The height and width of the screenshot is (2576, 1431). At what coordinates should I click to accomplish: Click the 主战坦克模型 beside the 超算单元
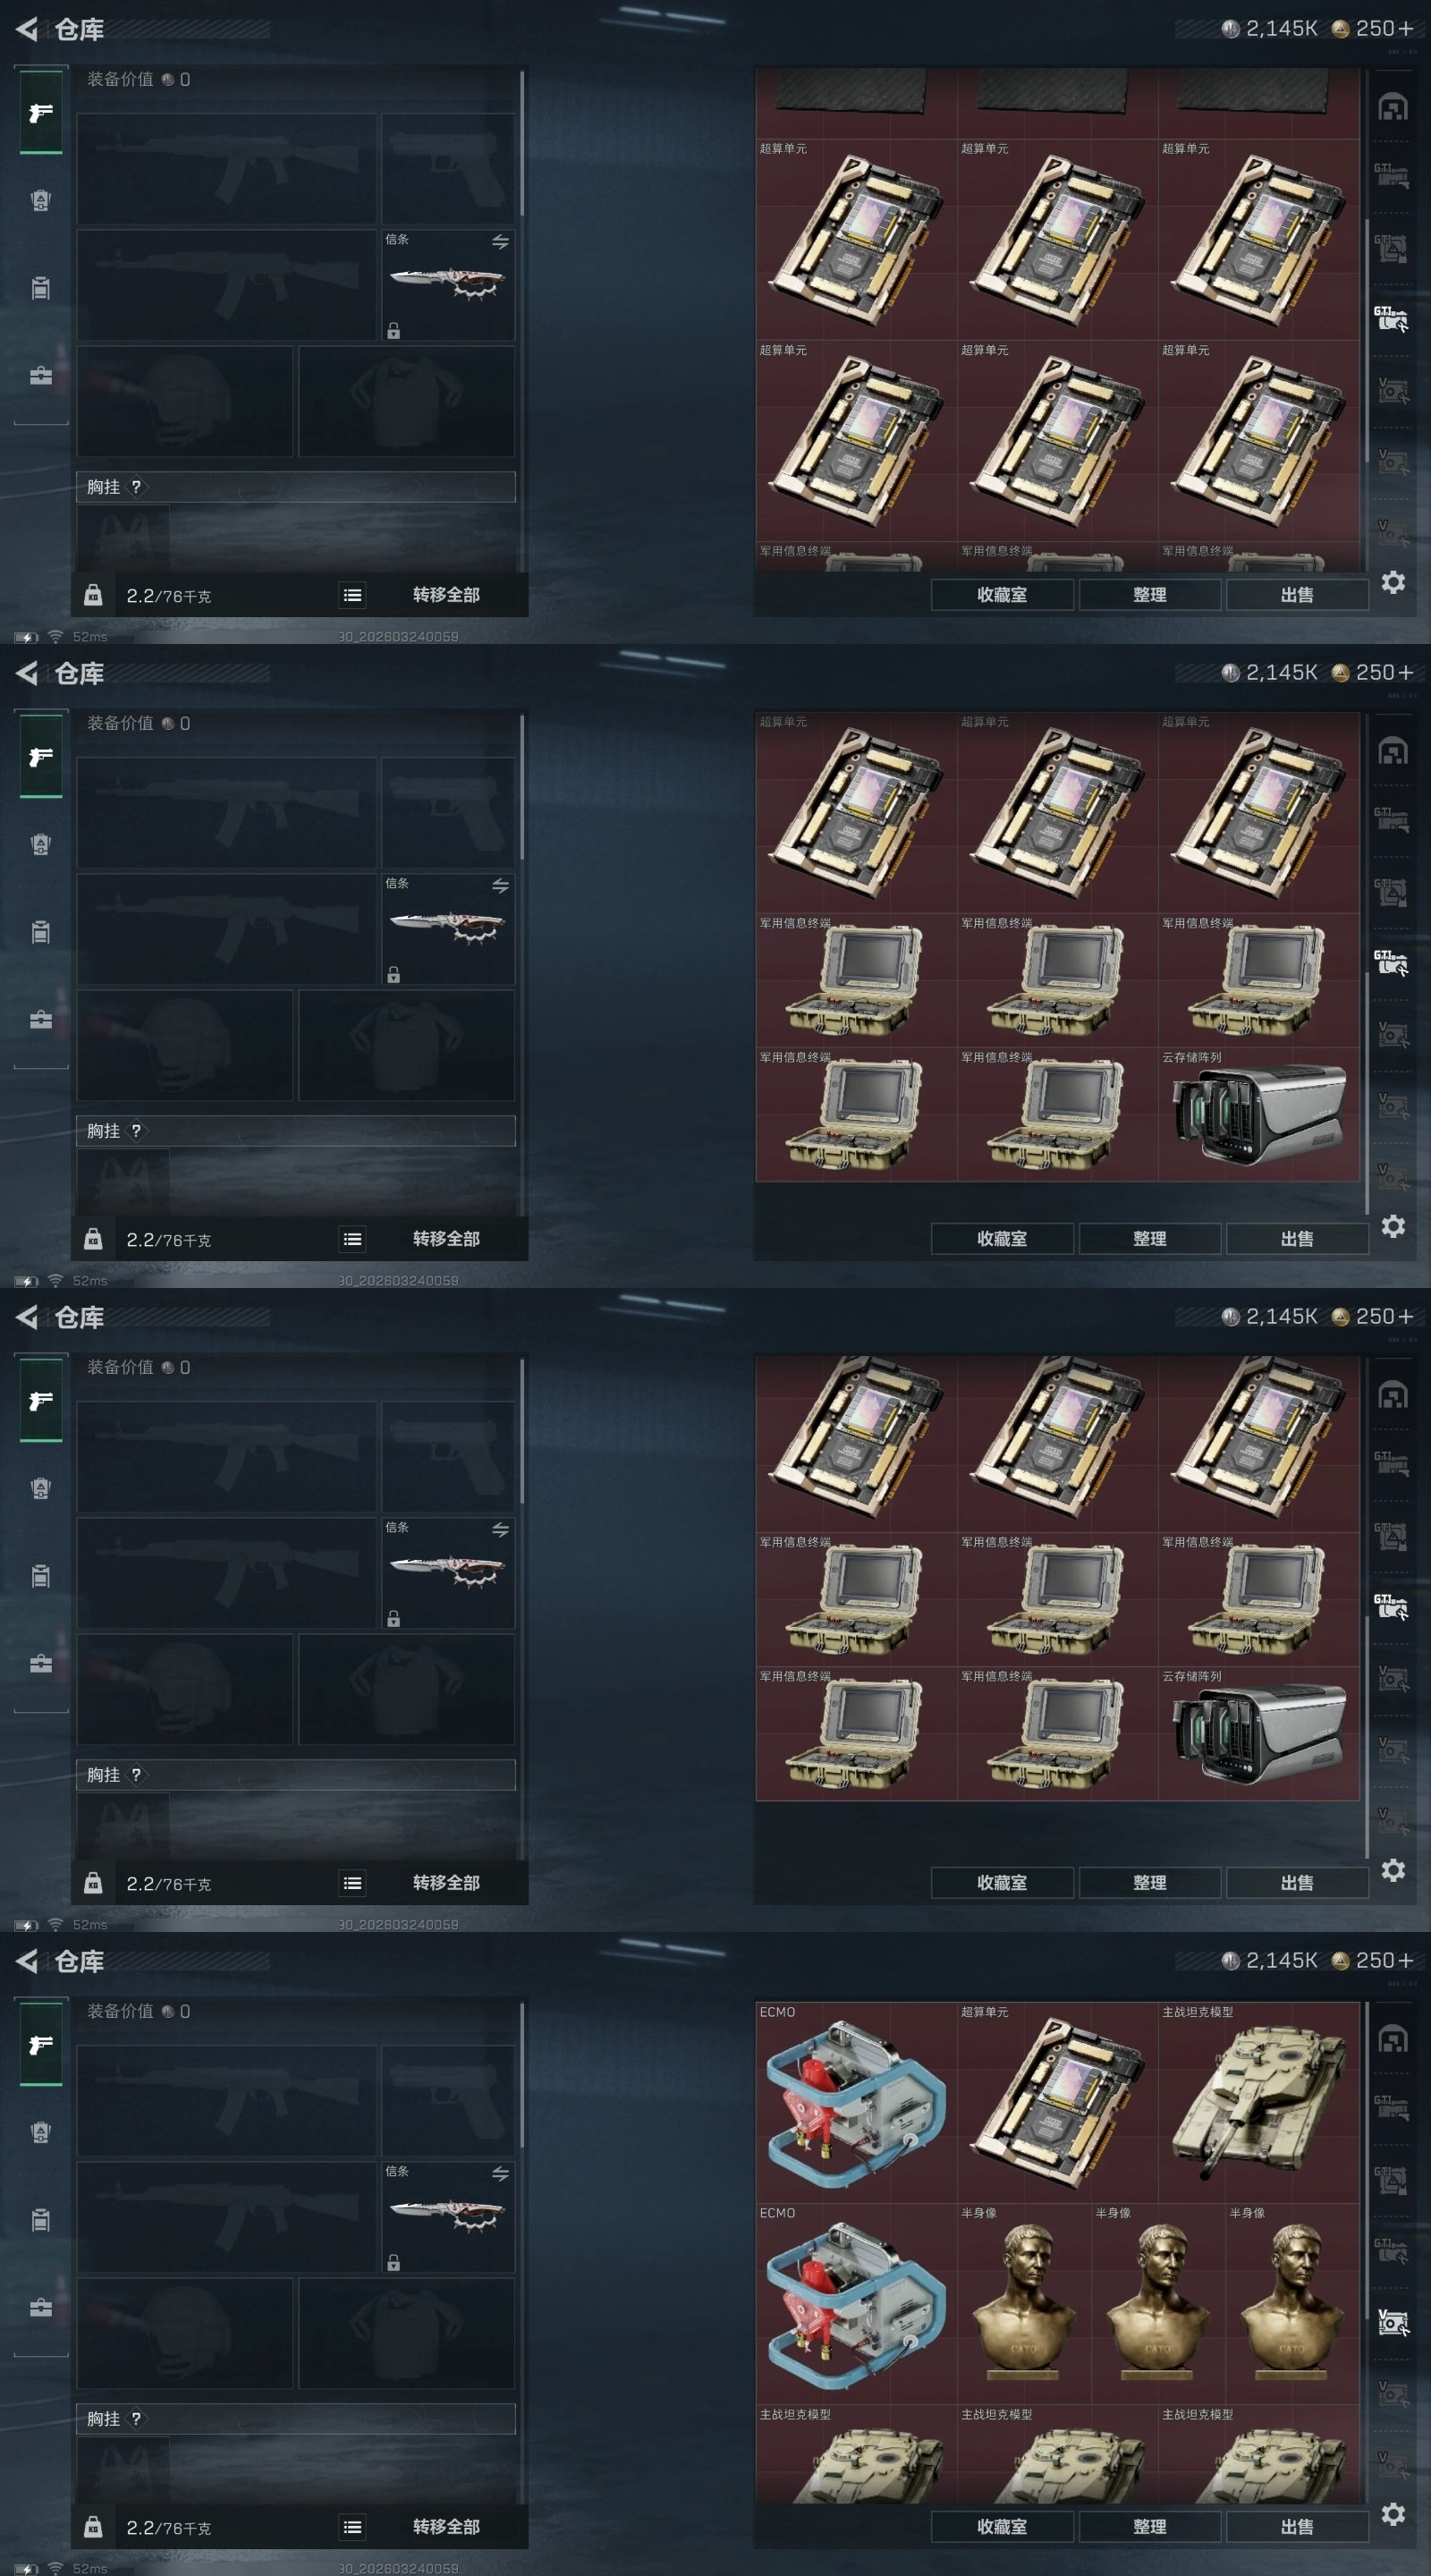[x=1259, y=2101]
